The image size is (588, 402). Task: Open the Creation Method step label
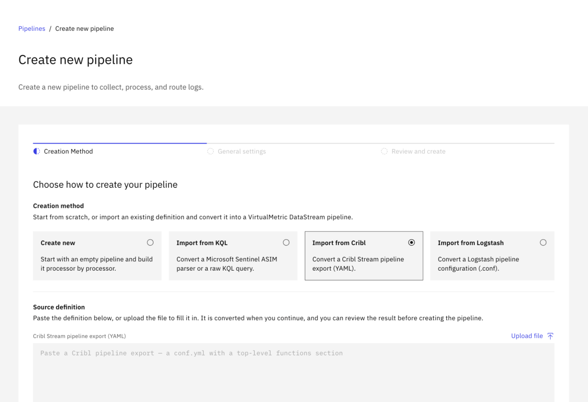[x=68, y=151]
